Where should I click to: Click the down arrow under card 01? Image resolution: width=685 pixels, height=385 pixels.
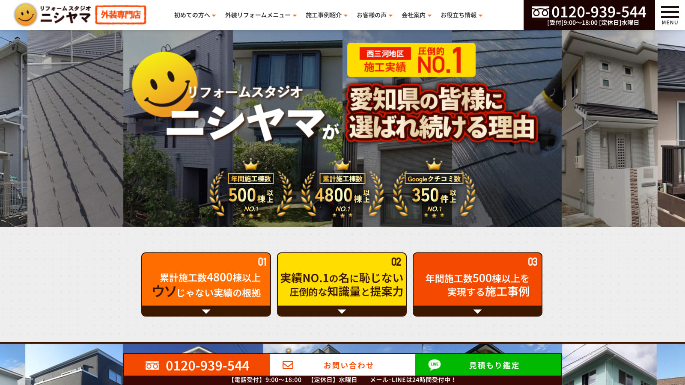point(206,311)
